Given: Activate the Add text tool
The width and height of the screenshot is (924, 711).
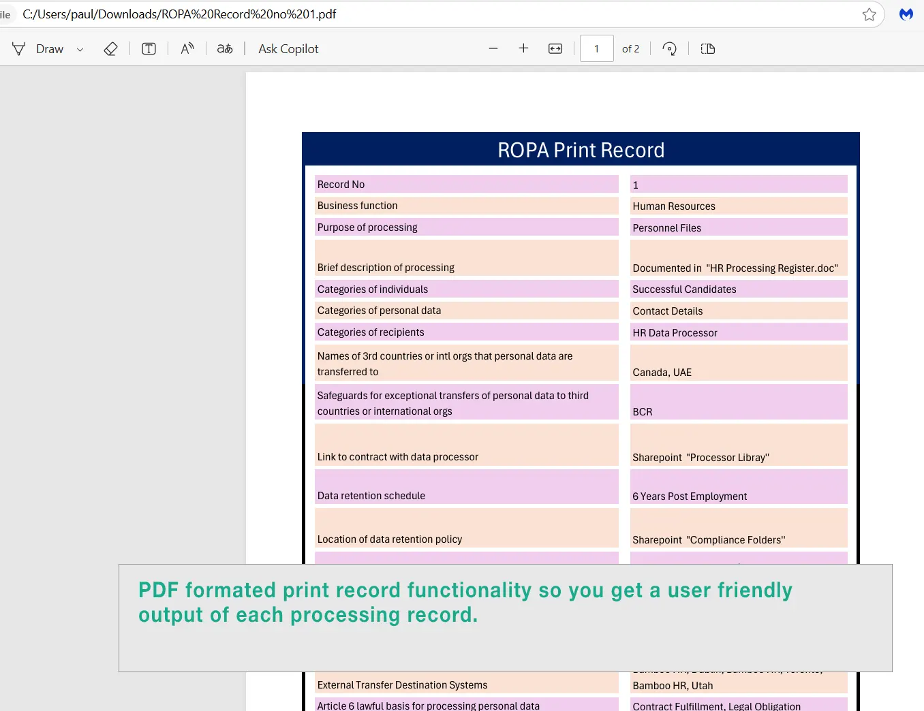Looking at the screenshot, I should (x=149, y=48).
